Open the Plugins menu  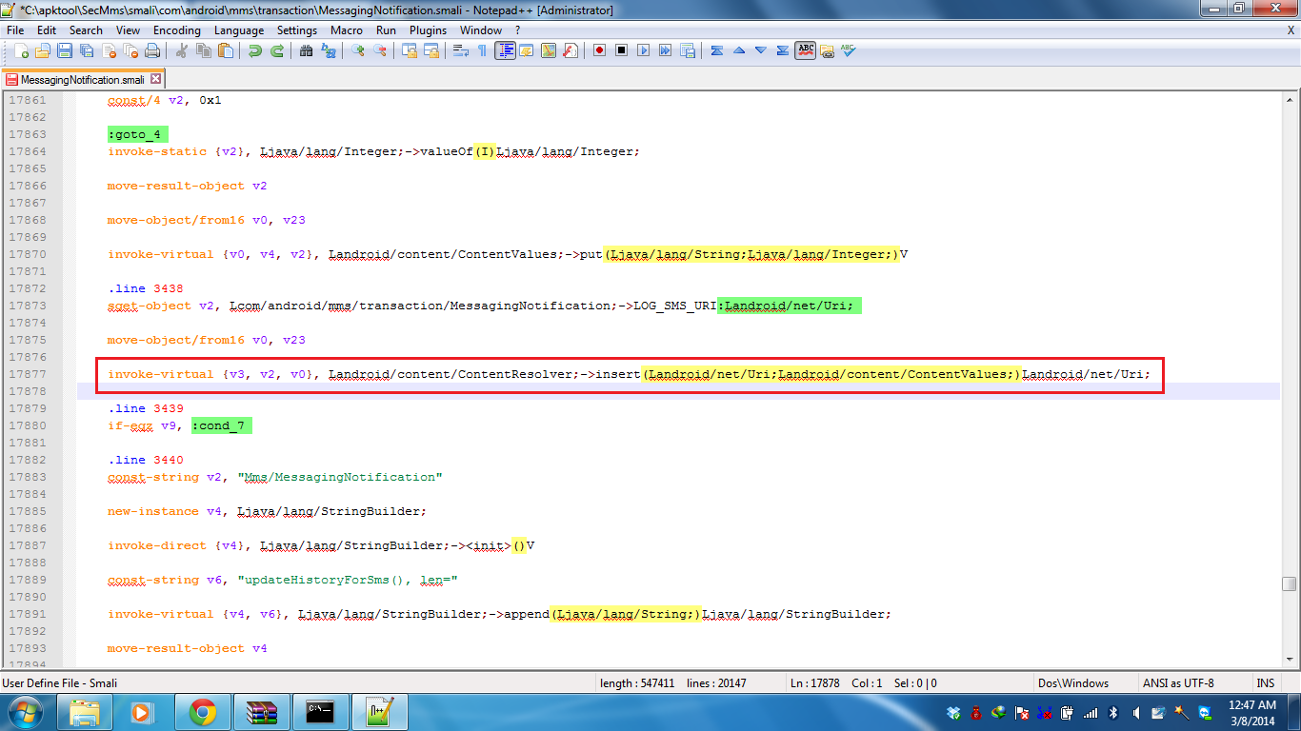pyautogui.click(x=428, y=30)
